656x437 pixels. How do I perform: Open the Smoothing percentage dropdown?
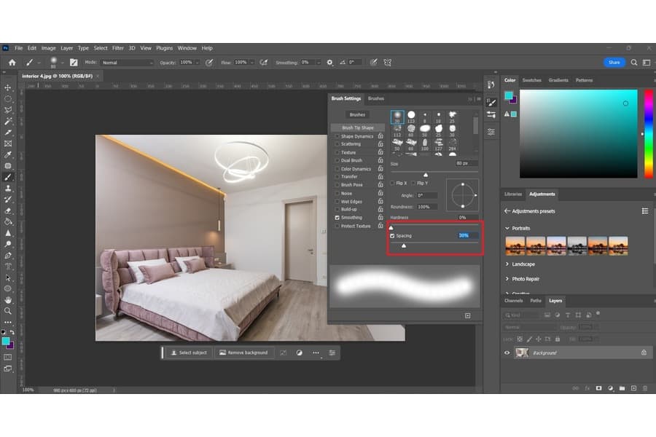(319, 63)
